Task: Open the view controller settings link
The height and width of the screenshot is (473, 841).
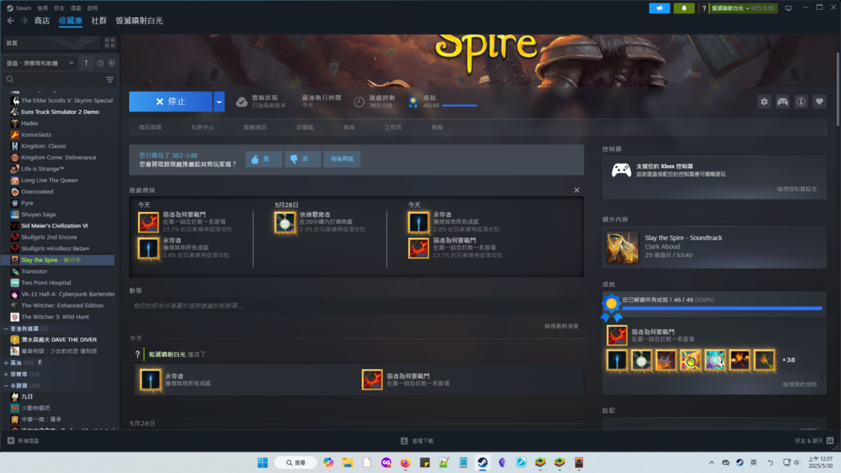Action: 797,189
